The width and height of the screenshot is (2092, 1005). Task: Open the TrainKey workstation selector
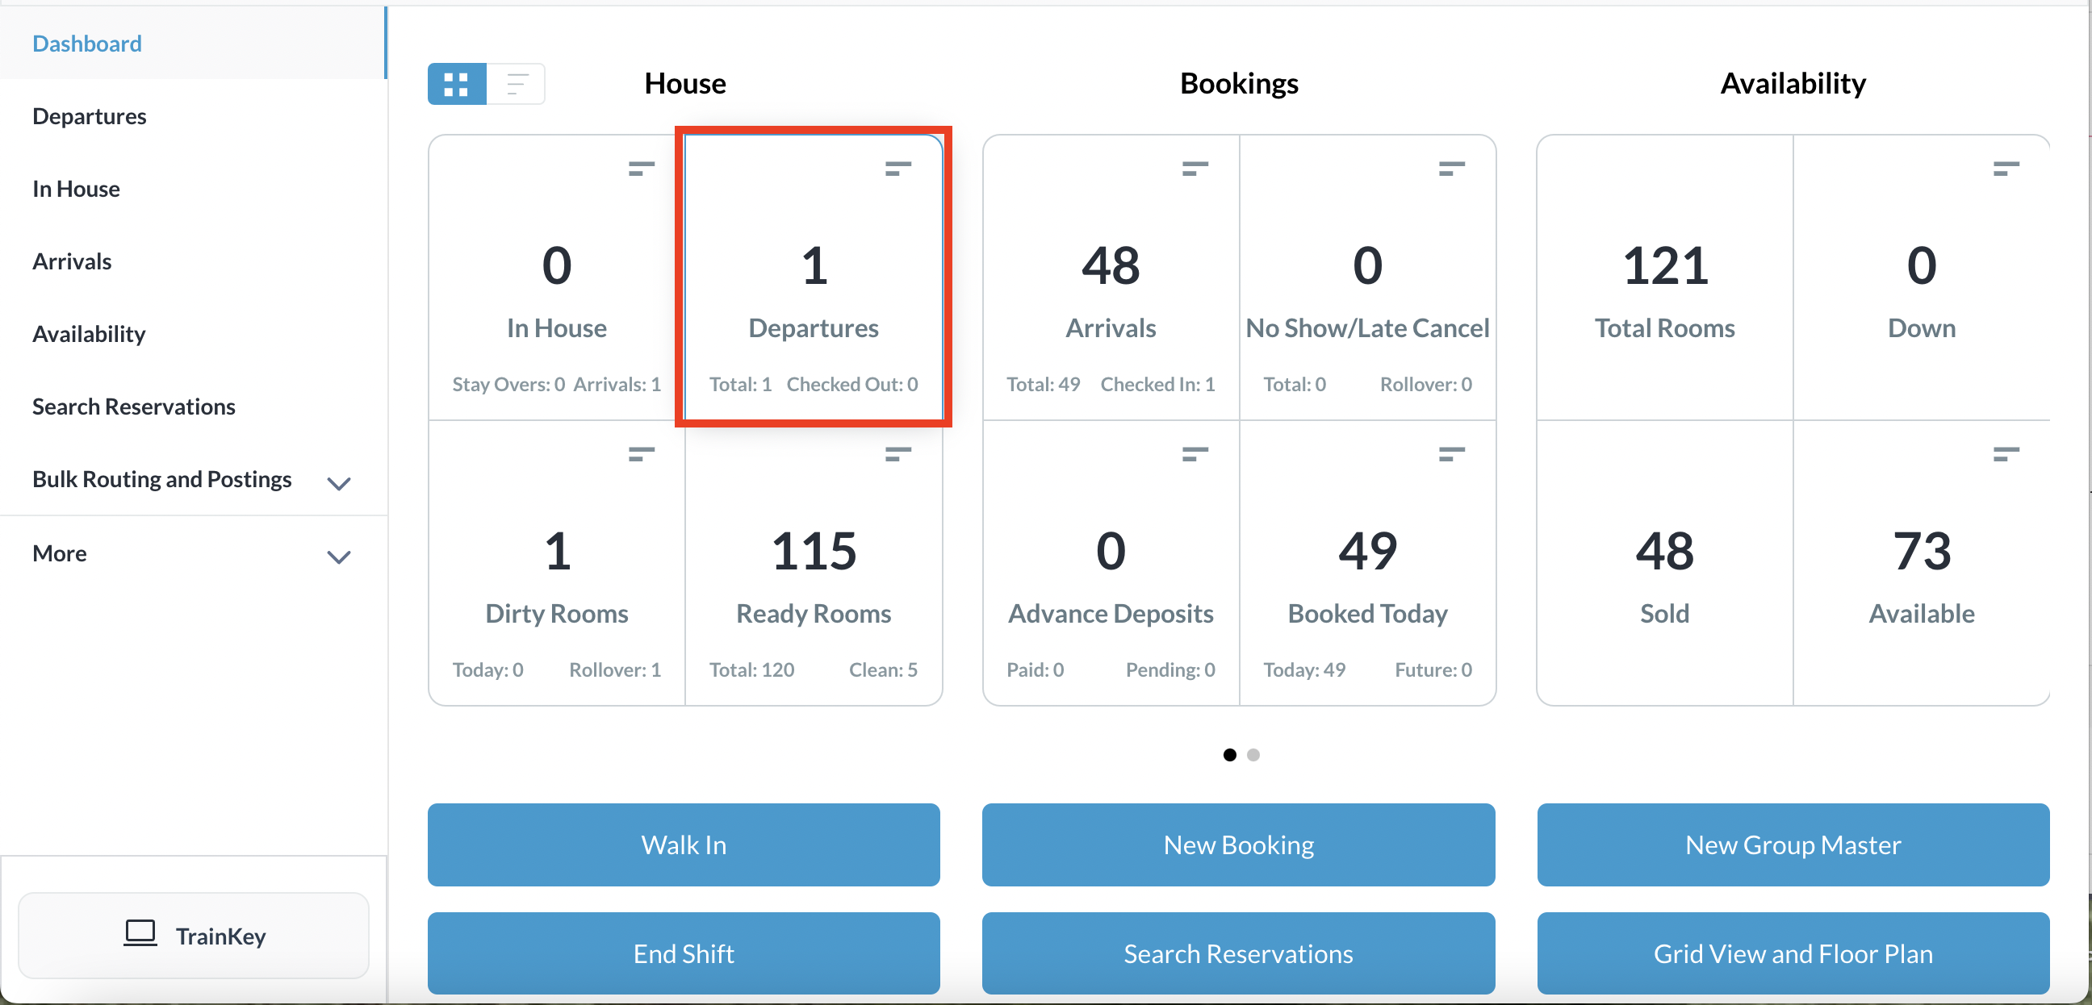click(x=193, y=935)
